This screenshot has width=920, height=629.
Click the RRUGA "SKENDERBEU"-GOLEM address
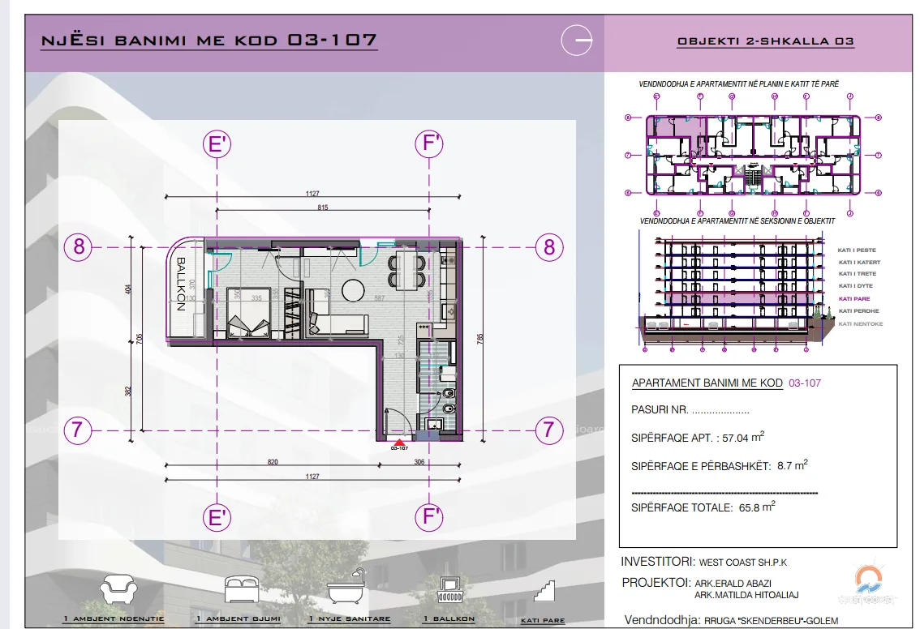click(771, 621)
